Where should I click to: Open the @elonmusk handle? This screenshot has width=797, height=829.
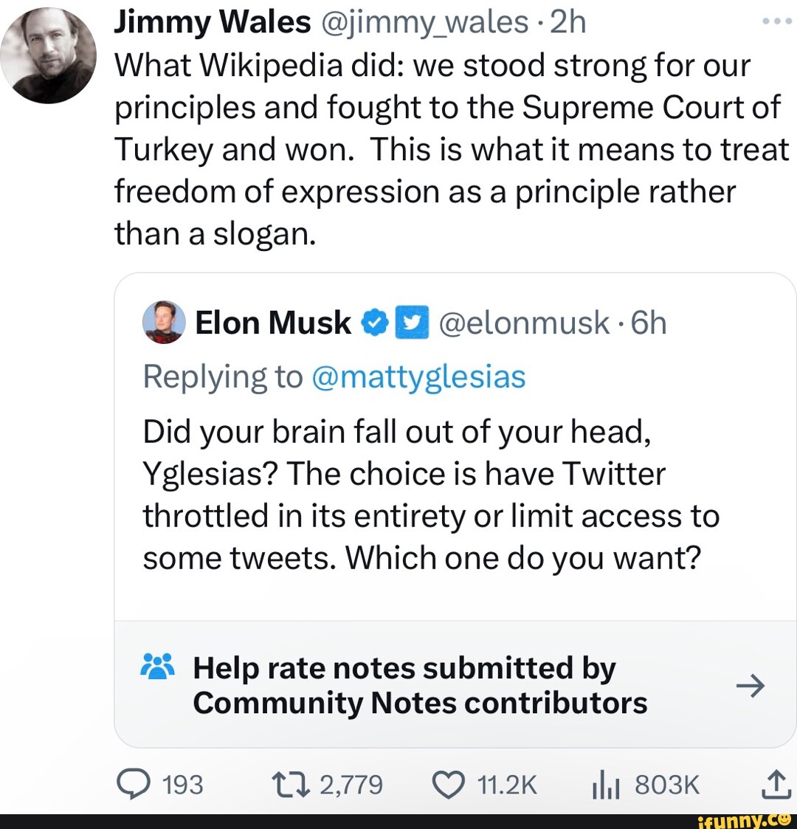[x=524, y=323]
